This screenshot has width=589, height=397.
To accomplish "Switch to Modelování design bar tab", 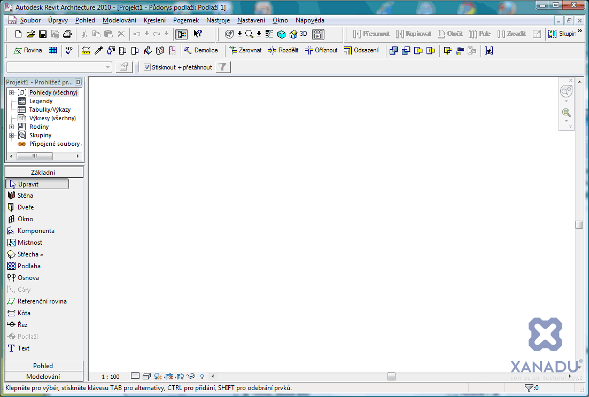I will (x=44, y=376).
